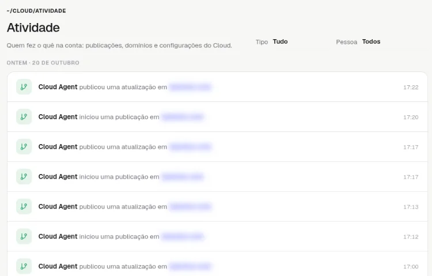Click the Tipo filter label
432x276 pixels.
tap(262, 42)
